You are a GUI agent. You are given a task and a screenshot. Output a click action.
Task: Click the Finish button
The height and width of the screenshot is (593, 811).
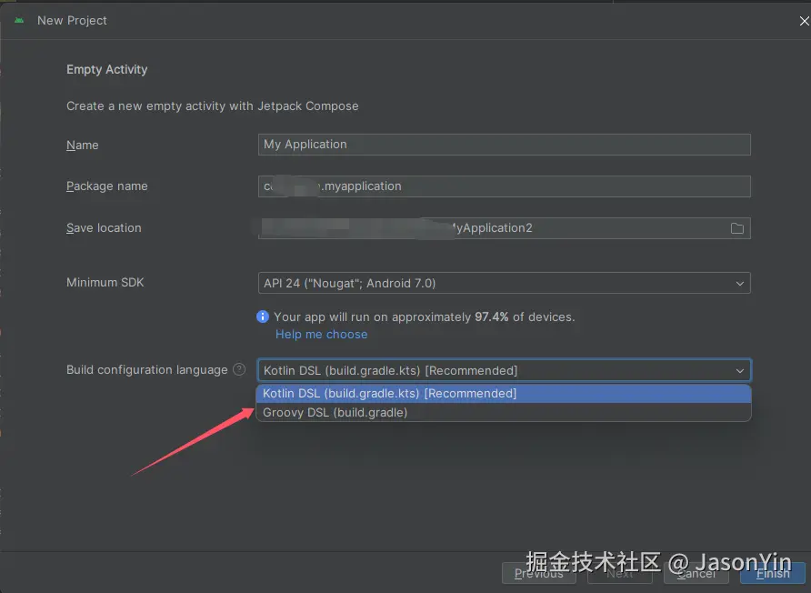click(x=773, y=573)
